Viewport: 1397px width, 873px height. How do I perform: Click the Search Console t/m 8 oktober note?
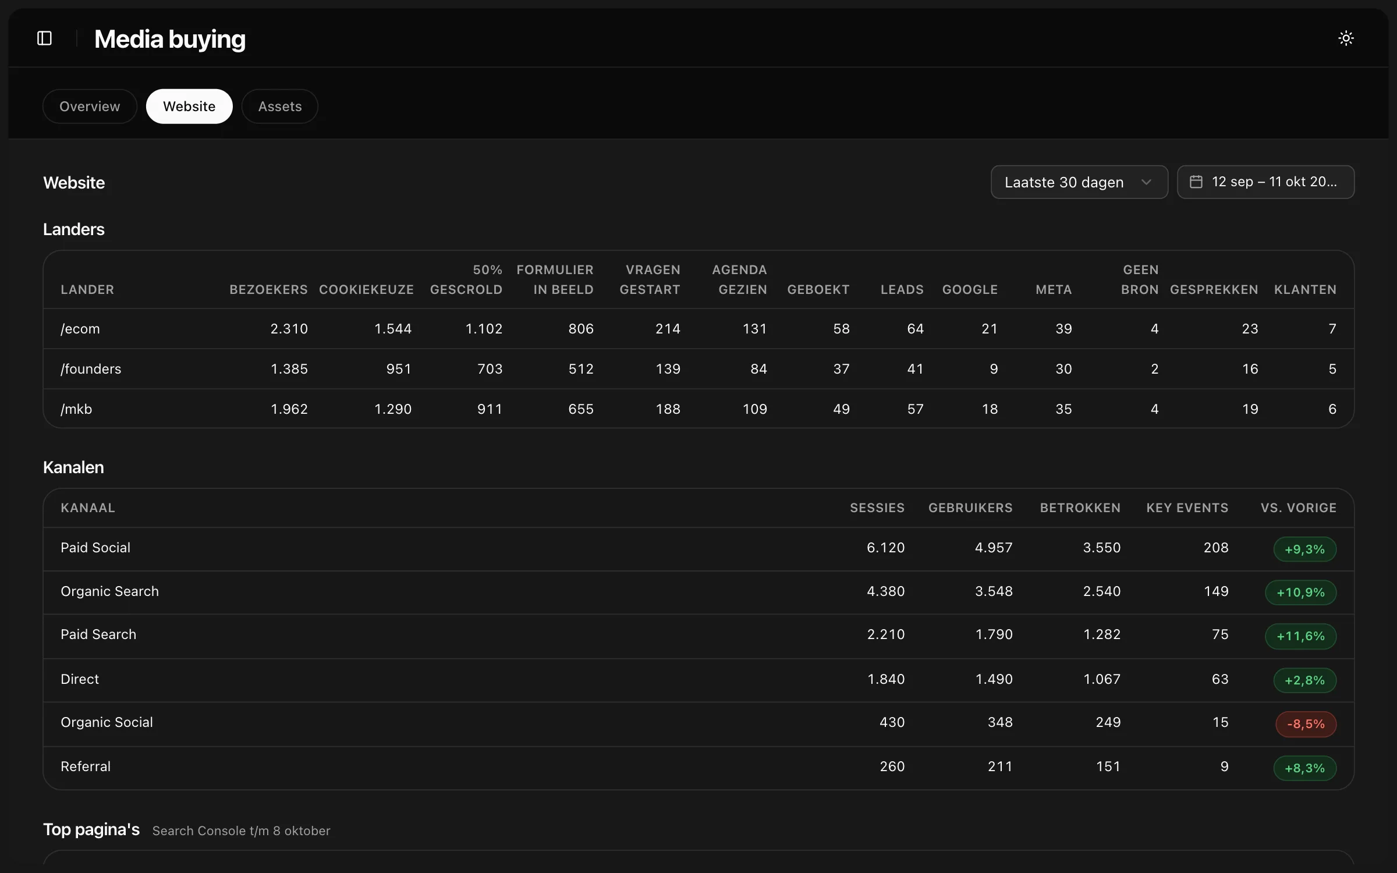(x=241, y=831)
